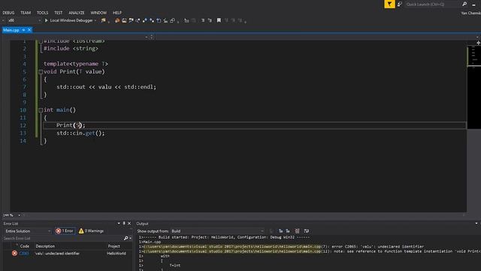Toggle the 1 Error filter button
This screenshot has height=271, width=481.
click(65, 231)
